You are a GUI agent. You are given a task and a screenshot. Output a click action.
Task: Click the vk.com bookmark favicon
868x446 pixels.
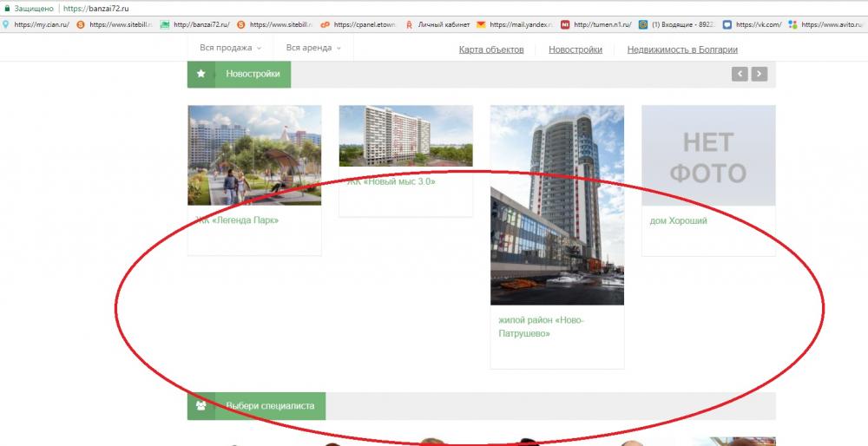(x=727, y=24)
